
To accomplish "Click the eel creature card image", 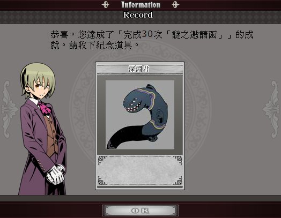I will click(140, 115).
